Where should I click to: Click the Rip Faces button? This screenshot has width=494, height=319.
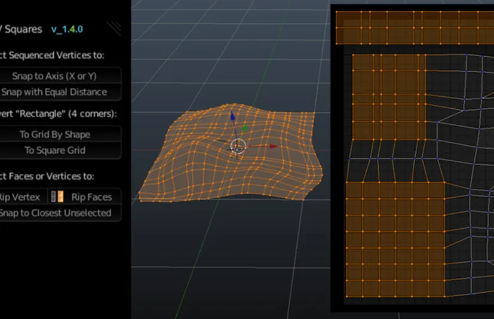[84, 197]
